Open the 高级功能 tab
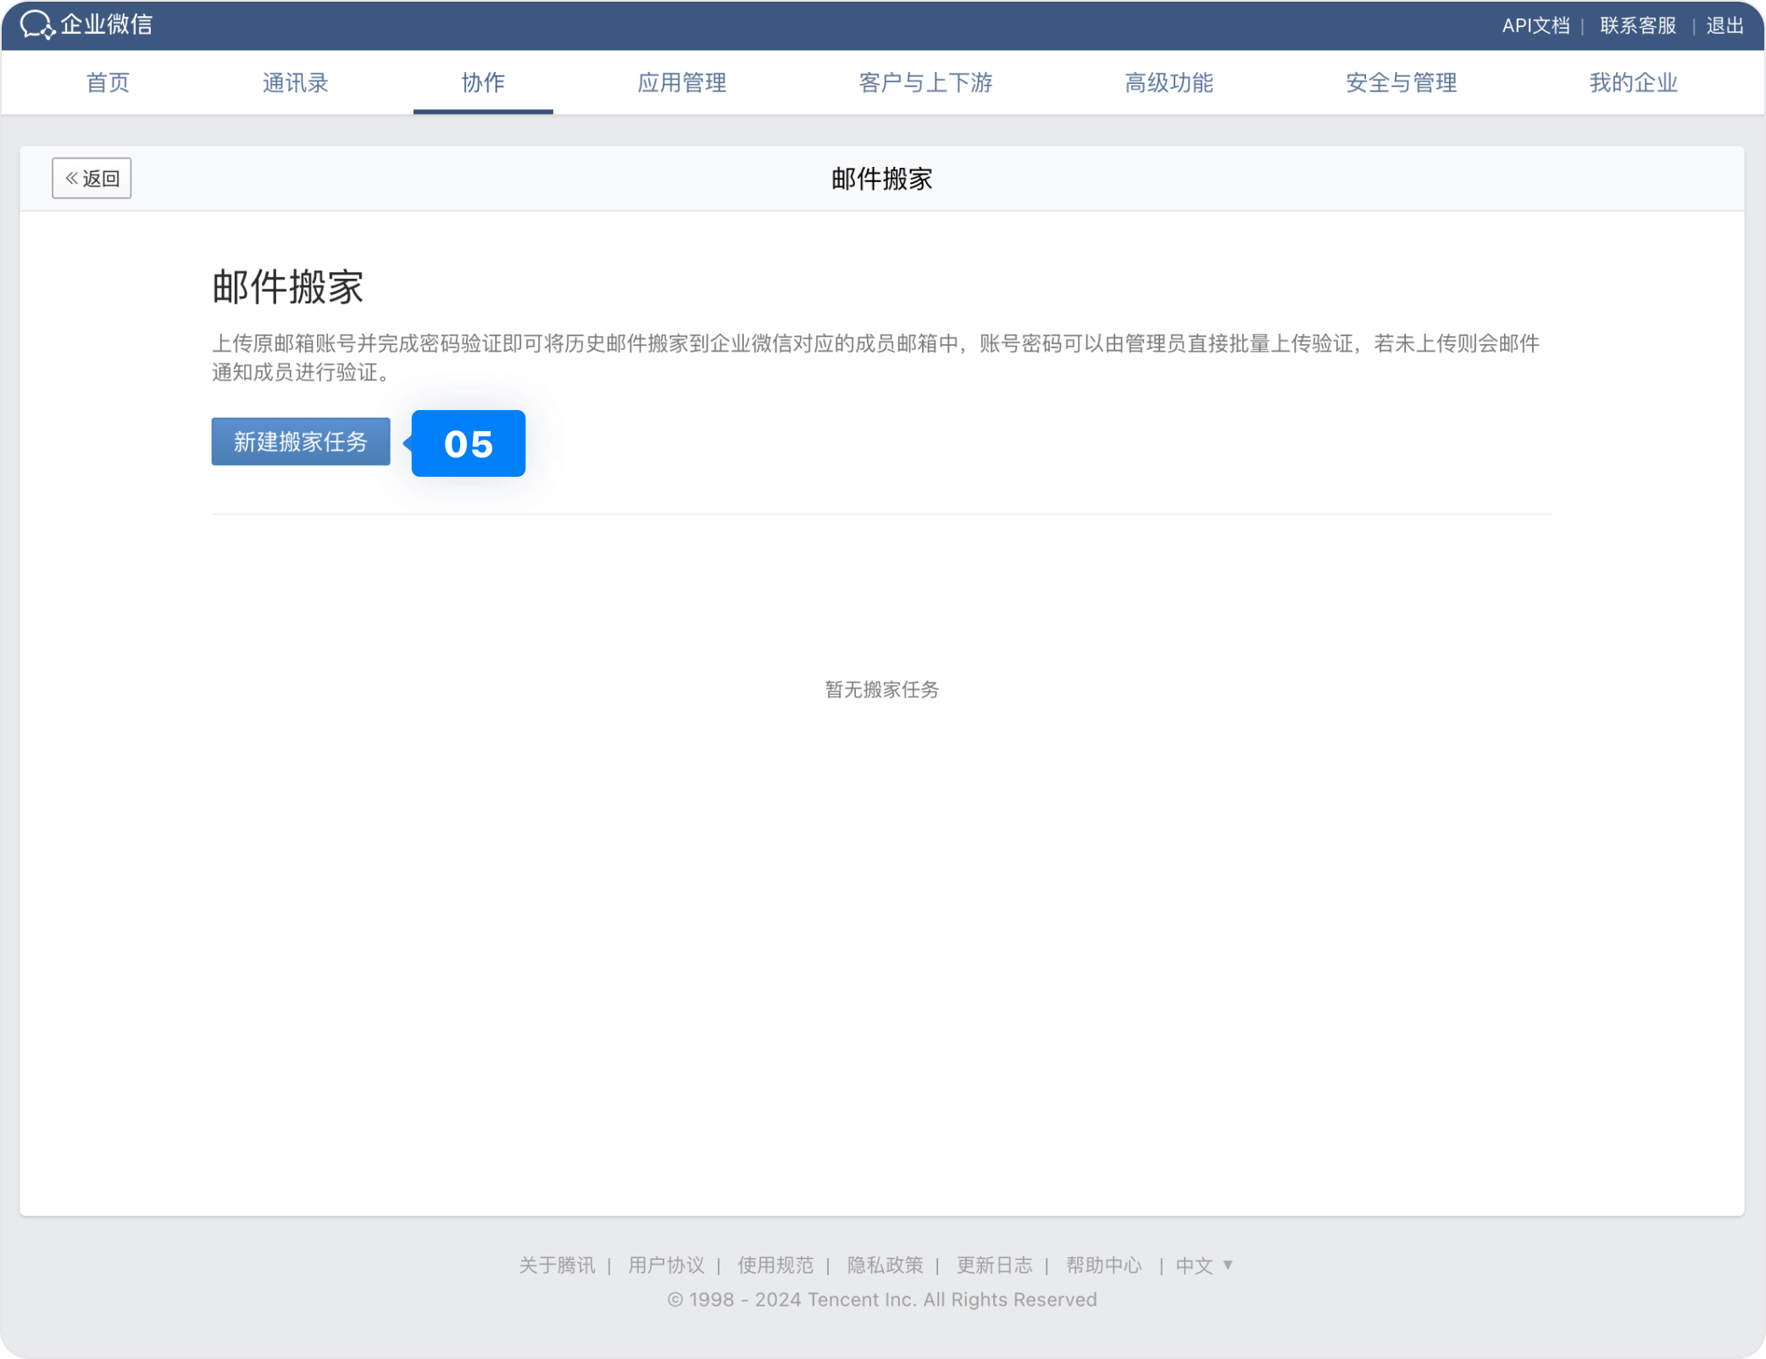The height and width of the screenshot is (1359, 1766). point(1170,82)
